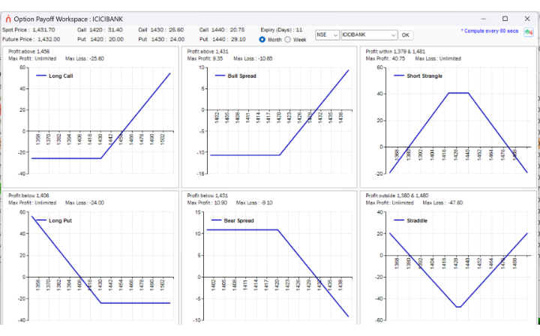Click the Short Strangle payoff chart
Screen dimensions: 540x336
(x=448, y=117)
